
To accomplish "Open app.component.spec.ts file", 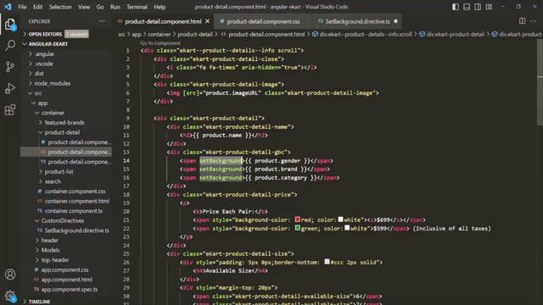I will 70,289.
